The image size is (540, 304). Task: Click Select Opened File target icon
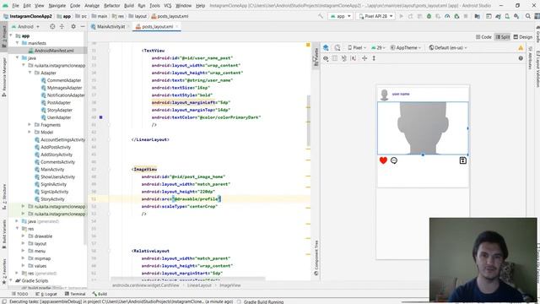click(x=52, y=26)
